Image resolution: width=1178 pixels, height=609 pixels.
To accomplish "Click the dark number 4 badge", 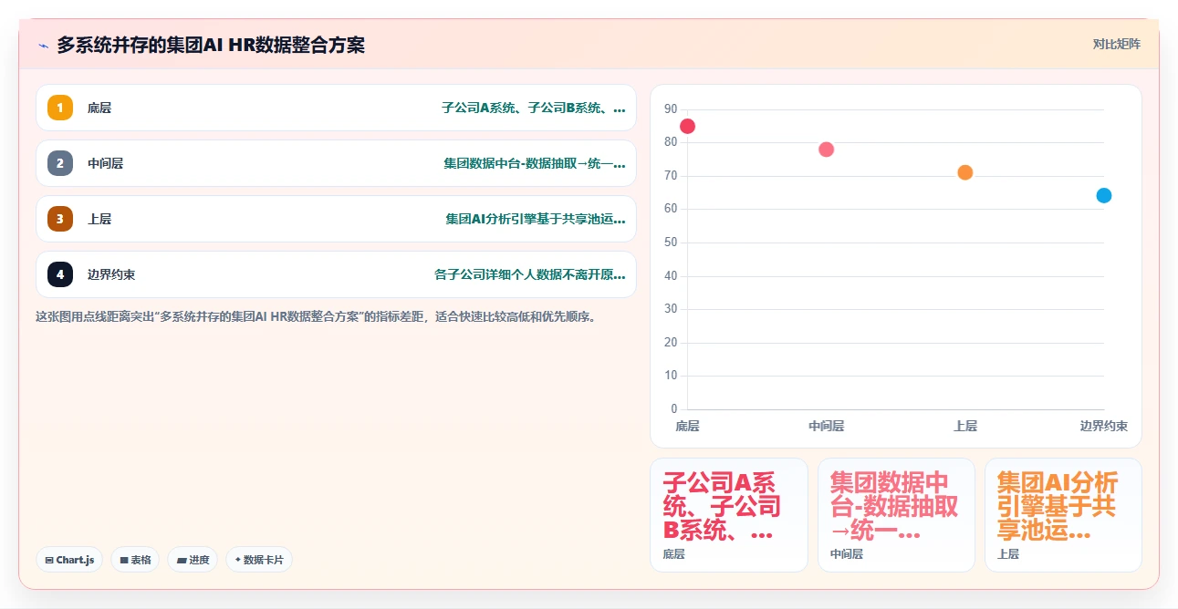I will pos(60,274).
